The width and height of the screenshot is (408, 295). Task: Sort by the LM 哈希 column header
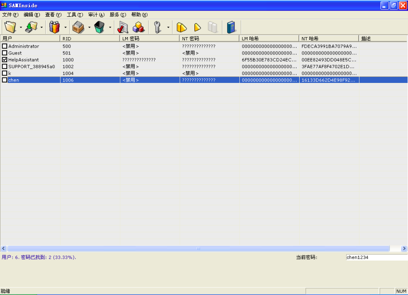(x=269, y=39)
